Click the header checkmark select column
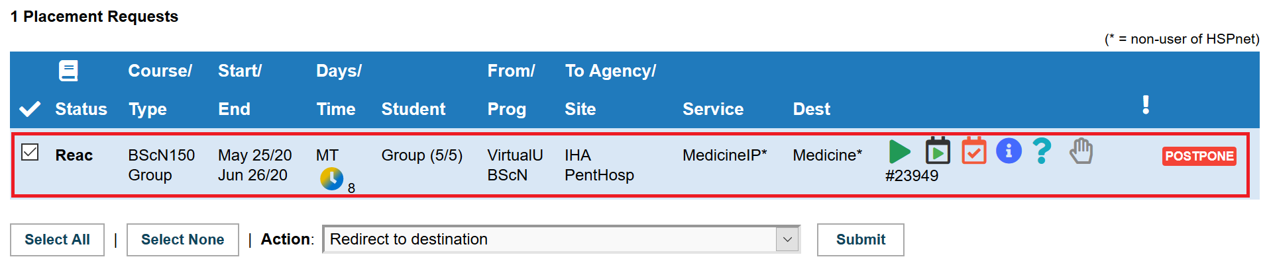Image resolution: width=1267 pixels, height=263 pixels. [30, 109]
